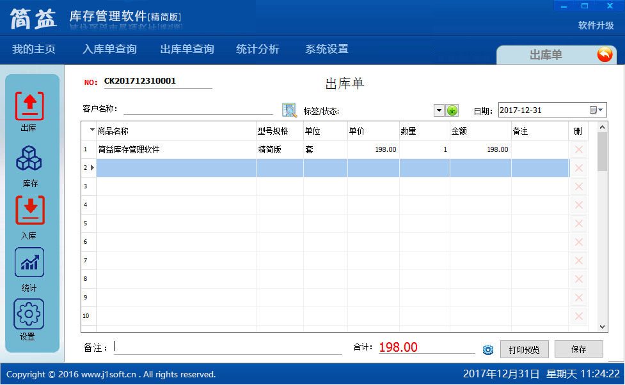Focus the 客户名称 input field

pyautogui.click(x=197, y=109)
